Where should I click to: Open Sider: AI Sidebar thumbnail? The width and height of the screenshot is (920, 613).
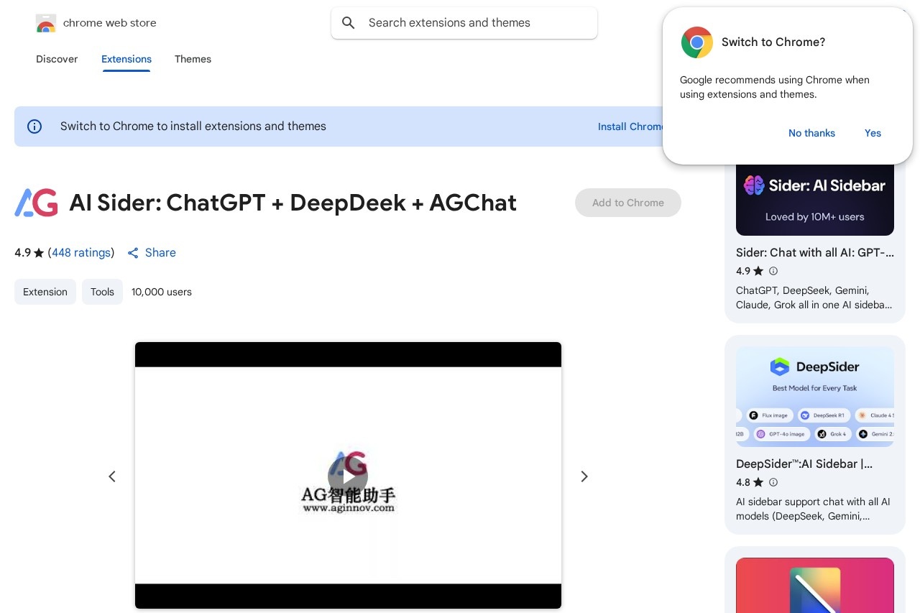click(814, 199)
